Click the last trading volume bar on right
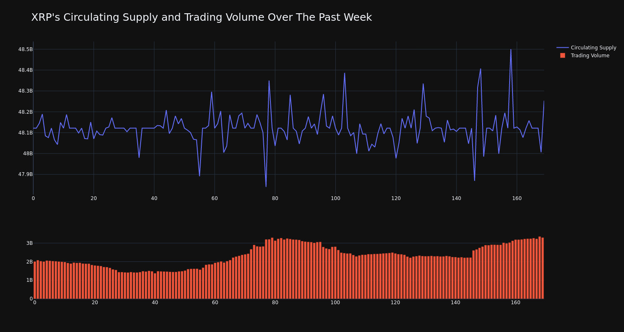The height and width of the screenshot is (332, 624). 542,268
